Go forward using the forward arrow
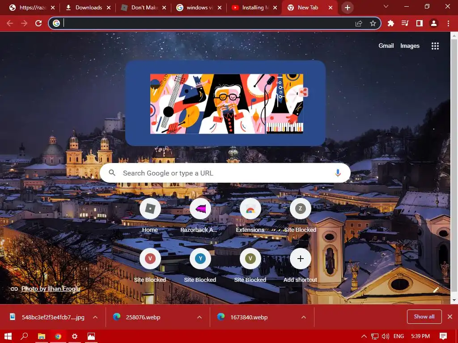The width and height of the screenshot is (458, 343). [x=24, y=23]
